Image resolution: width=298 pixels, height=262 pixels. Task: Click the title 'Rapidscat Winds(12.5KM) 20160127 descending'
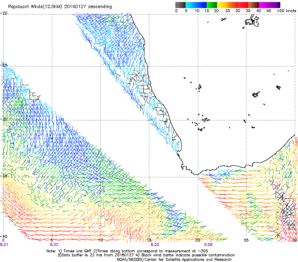[60, 7]
